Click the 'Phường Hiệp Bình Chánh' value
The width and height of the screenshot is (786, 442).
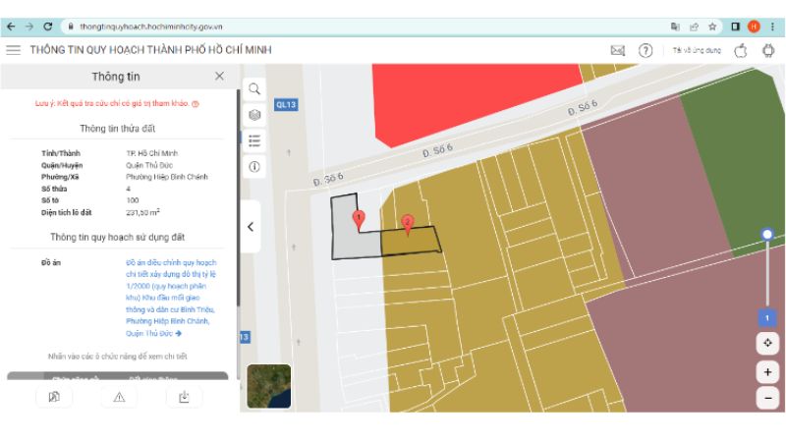pos(166,177)
